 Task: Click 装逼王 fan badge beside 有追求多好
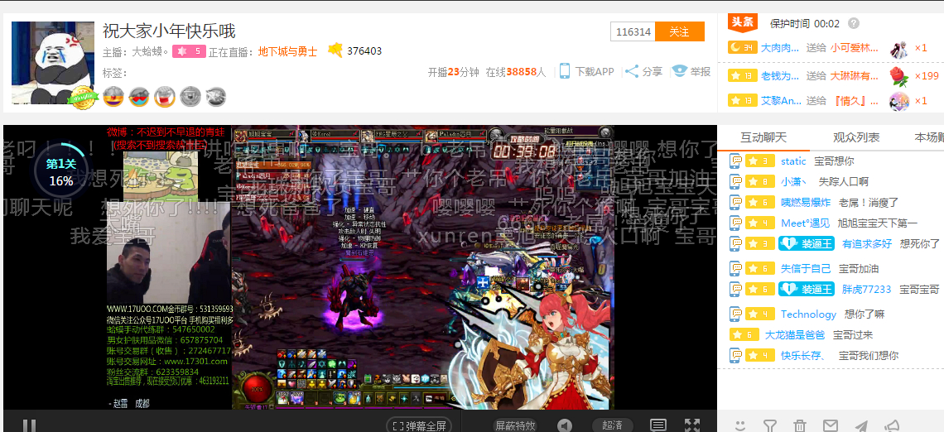[x=807, y=243]
